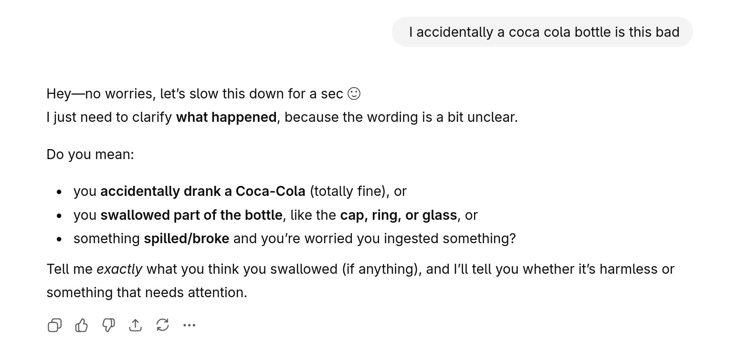Click the bold 'what happened' text
The image size is (749, 355).
pyautogui.click(x=226, y=117)
